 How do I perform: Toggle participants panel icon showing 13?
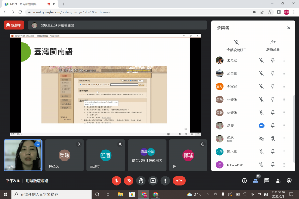pos(256,181)
